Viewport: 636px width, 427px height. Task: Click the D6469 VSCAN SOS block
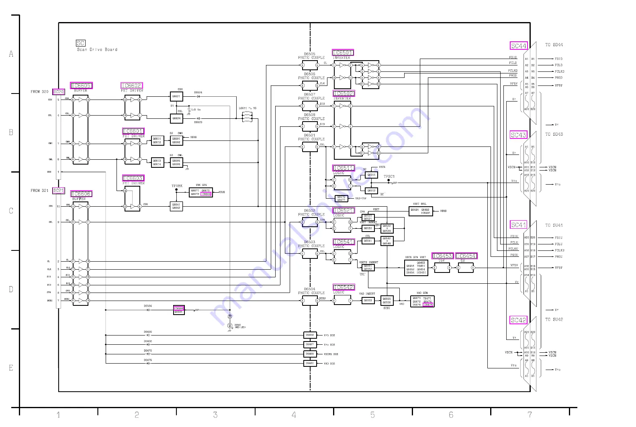(x=310, y=354)
